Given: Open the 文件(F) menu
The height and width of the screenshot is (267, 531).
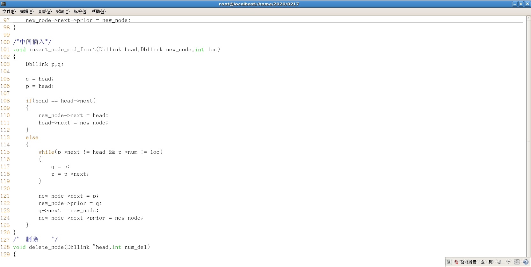Looking at the screenshot, I should pos(9,11).
